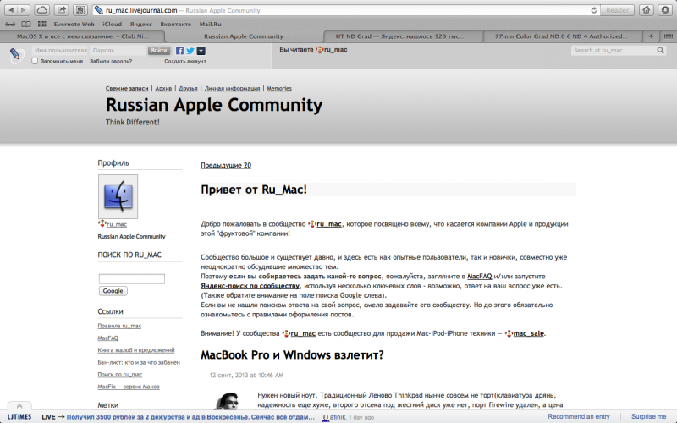
Task: Show all tabs overview button
Action: tap(668, 36)
